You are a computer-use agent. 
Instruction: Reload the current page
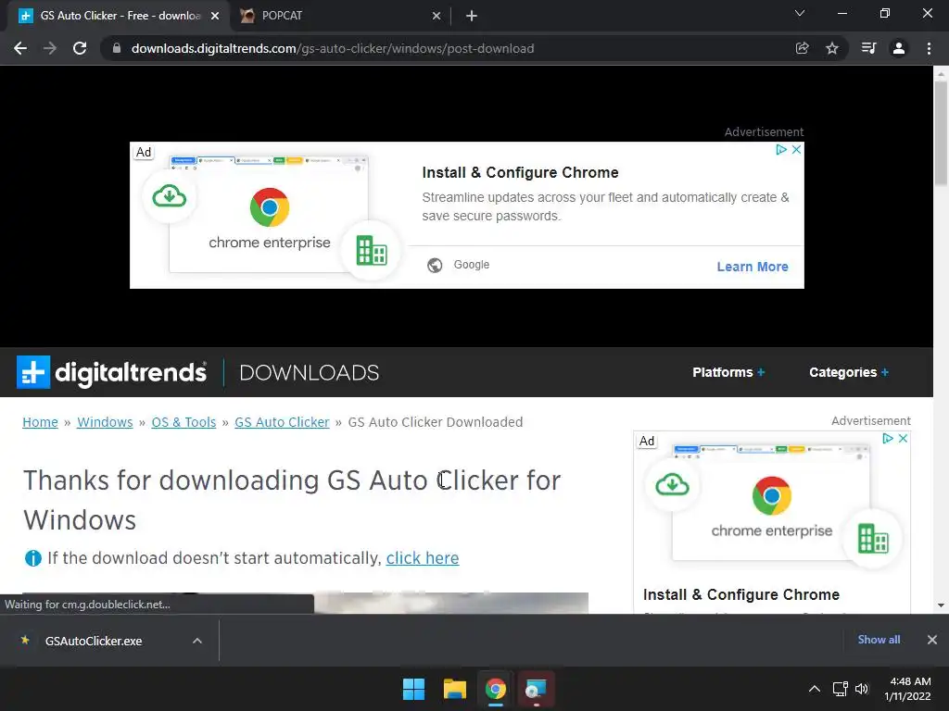point(80,48)
